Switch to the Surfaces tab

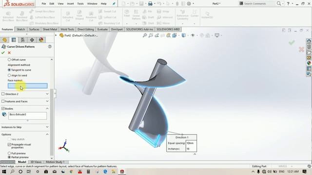pos(34,29)
